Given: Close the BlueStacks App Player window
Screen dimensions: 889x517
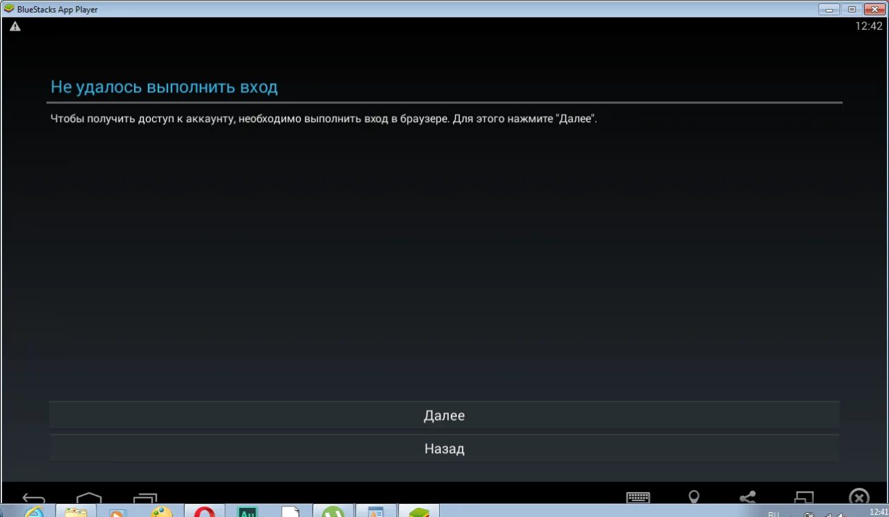Looking at the screenshot, I should click(x=874, y=9).
